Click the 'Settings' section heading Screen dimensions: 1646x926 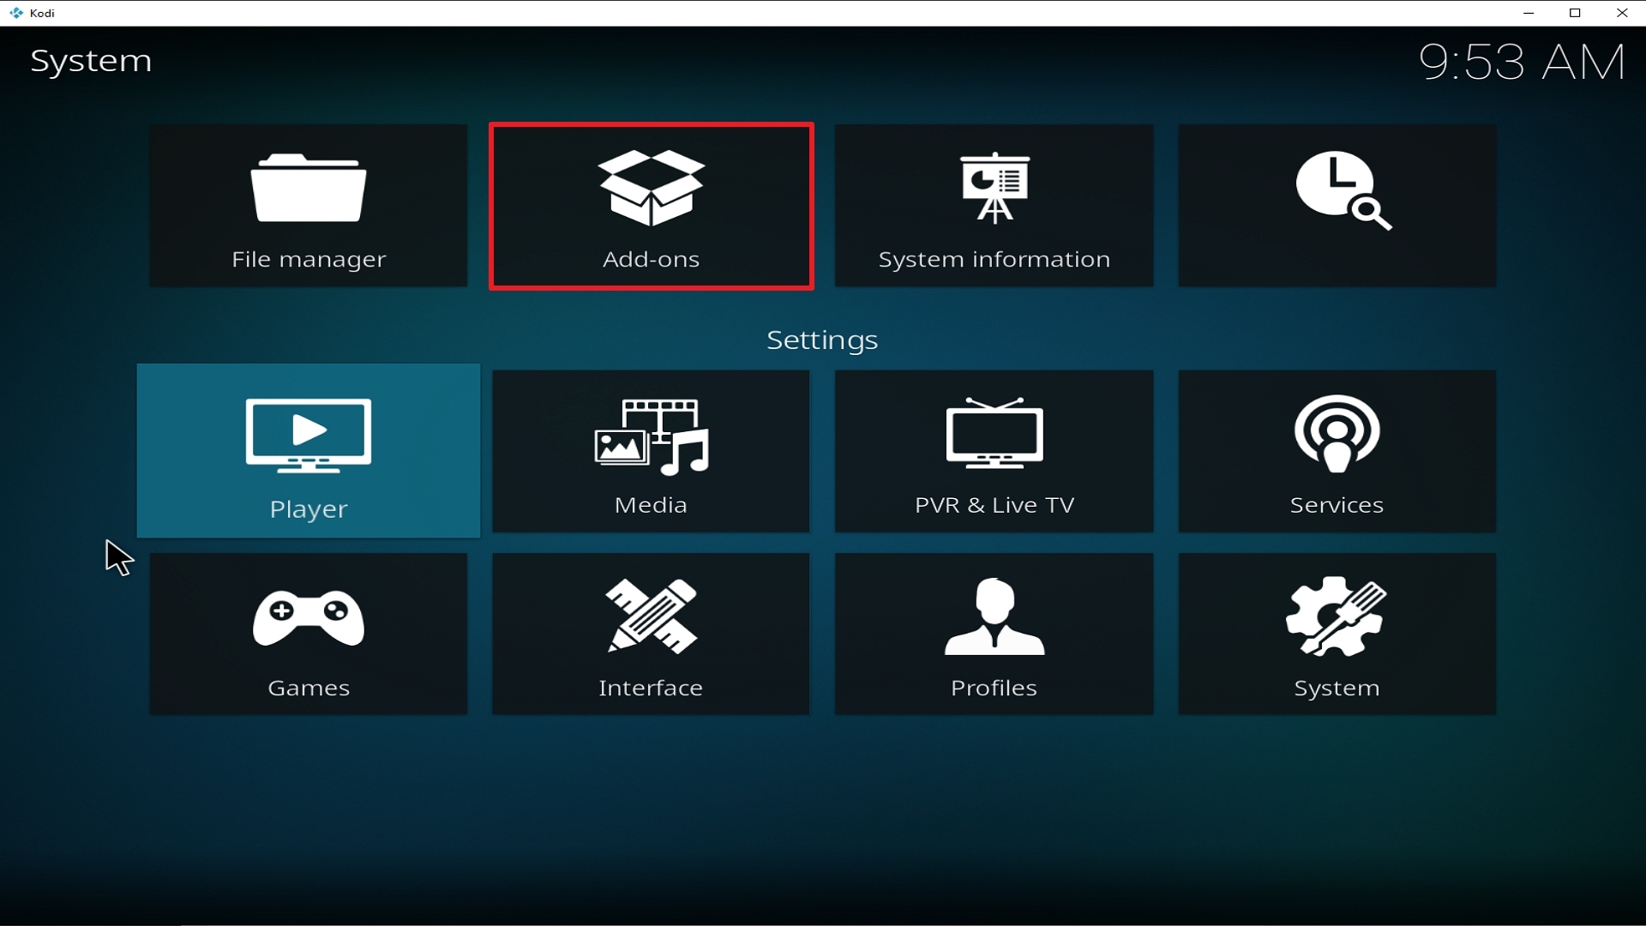click(x=822, y=340)
